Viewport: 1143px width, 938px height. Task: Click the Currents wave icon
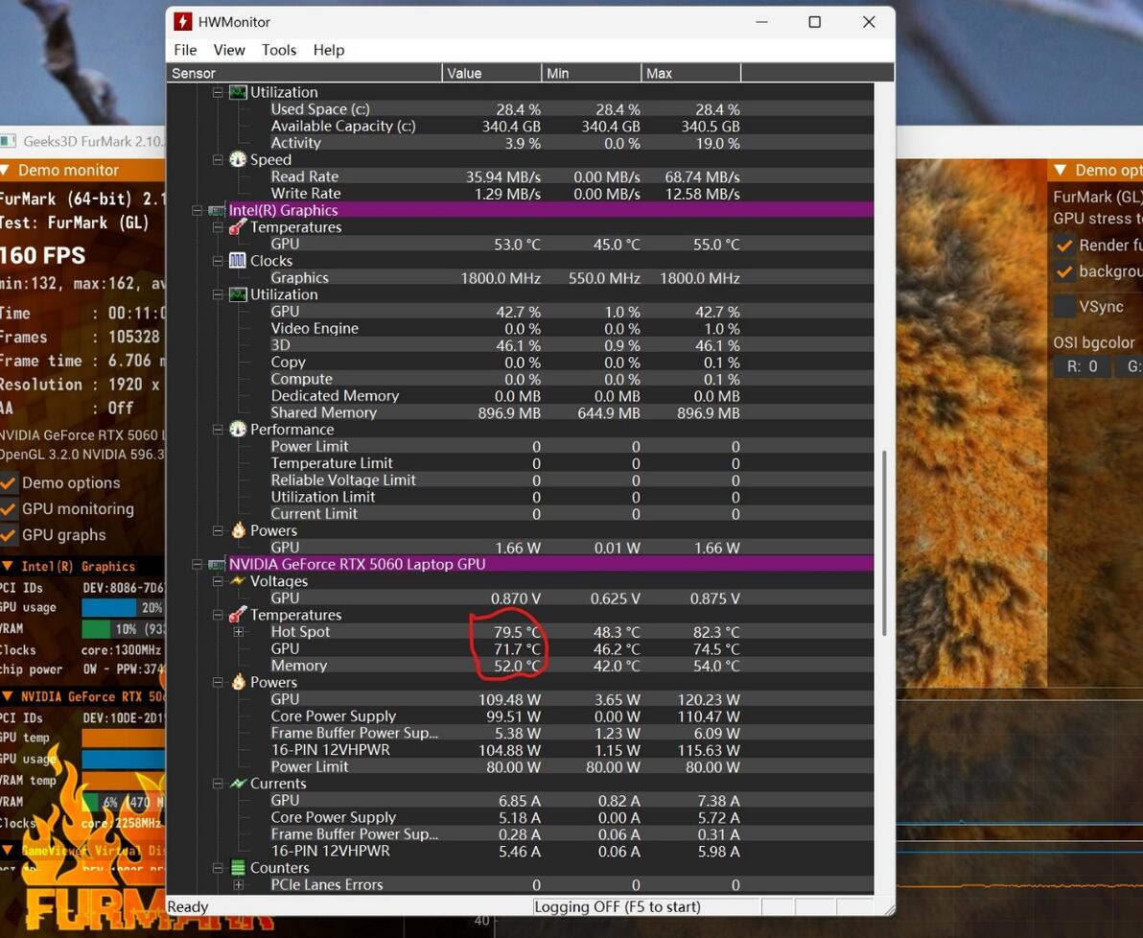239,784
